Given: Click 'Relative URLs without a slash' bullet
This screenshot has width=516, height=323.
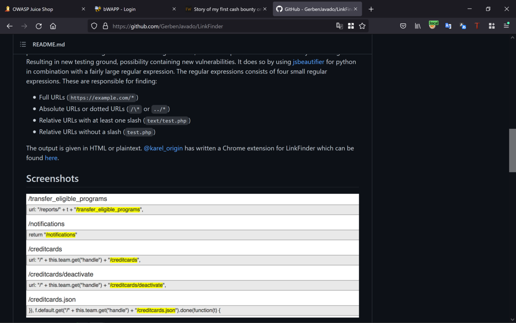Looking at the screenshot, I should pos(80,132).
